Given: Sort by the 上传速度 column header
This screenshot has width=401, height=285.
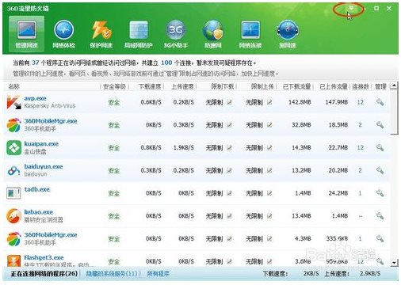Looking at the screenshot, I should pyautogui.click(x=182, y=86).
